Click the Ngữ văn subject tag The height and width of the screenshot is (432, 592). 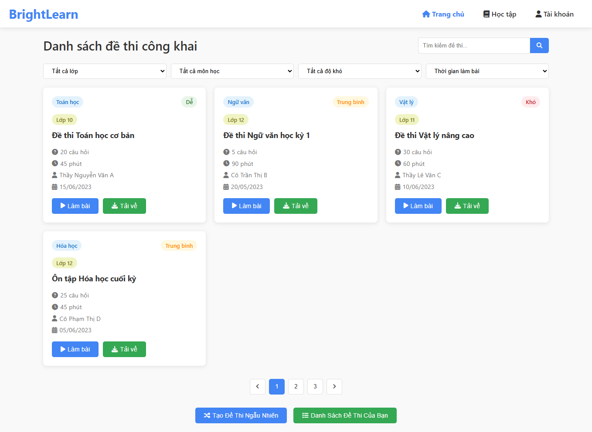pyautogui.click(x=238, y=102)
